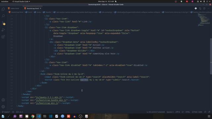Click the selected word success in code
Viewport: 212px width, 119px height.
click(x=84, y=80)
